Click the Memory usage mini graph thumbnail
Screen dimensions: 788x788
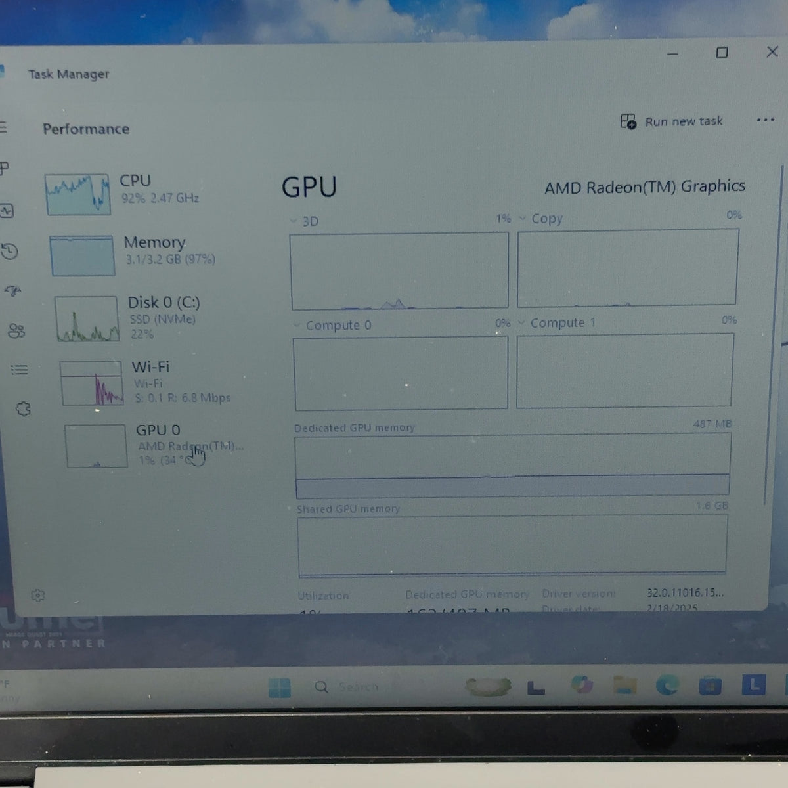[82, 256]
